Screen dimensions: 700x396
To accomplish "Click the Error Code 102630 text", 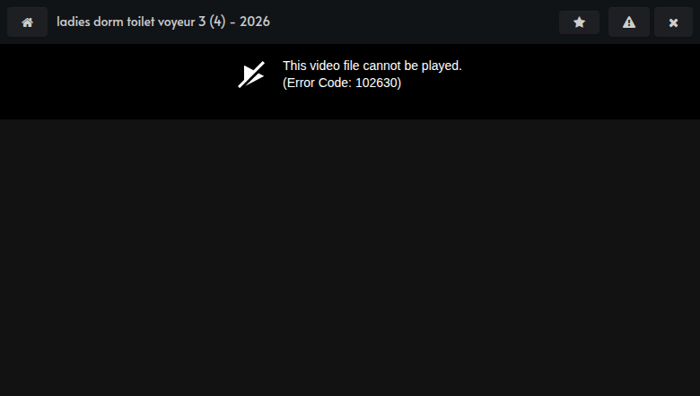I will [x=342, y=83].
